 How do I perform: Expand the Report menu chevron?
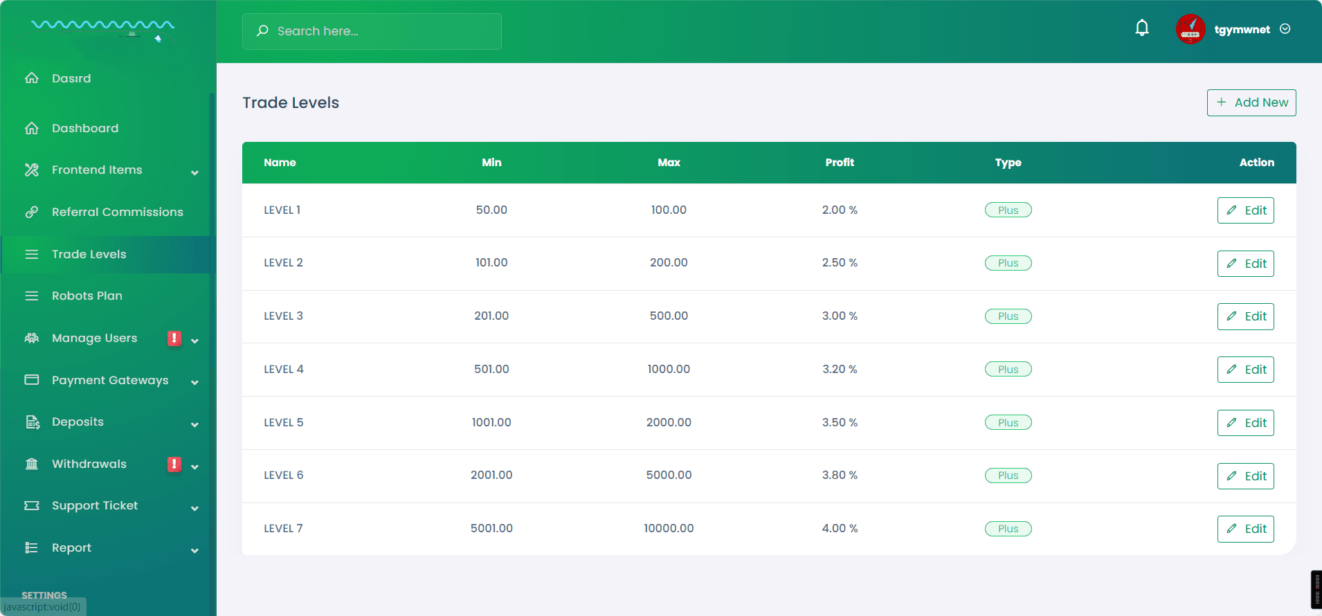point(194,550)
